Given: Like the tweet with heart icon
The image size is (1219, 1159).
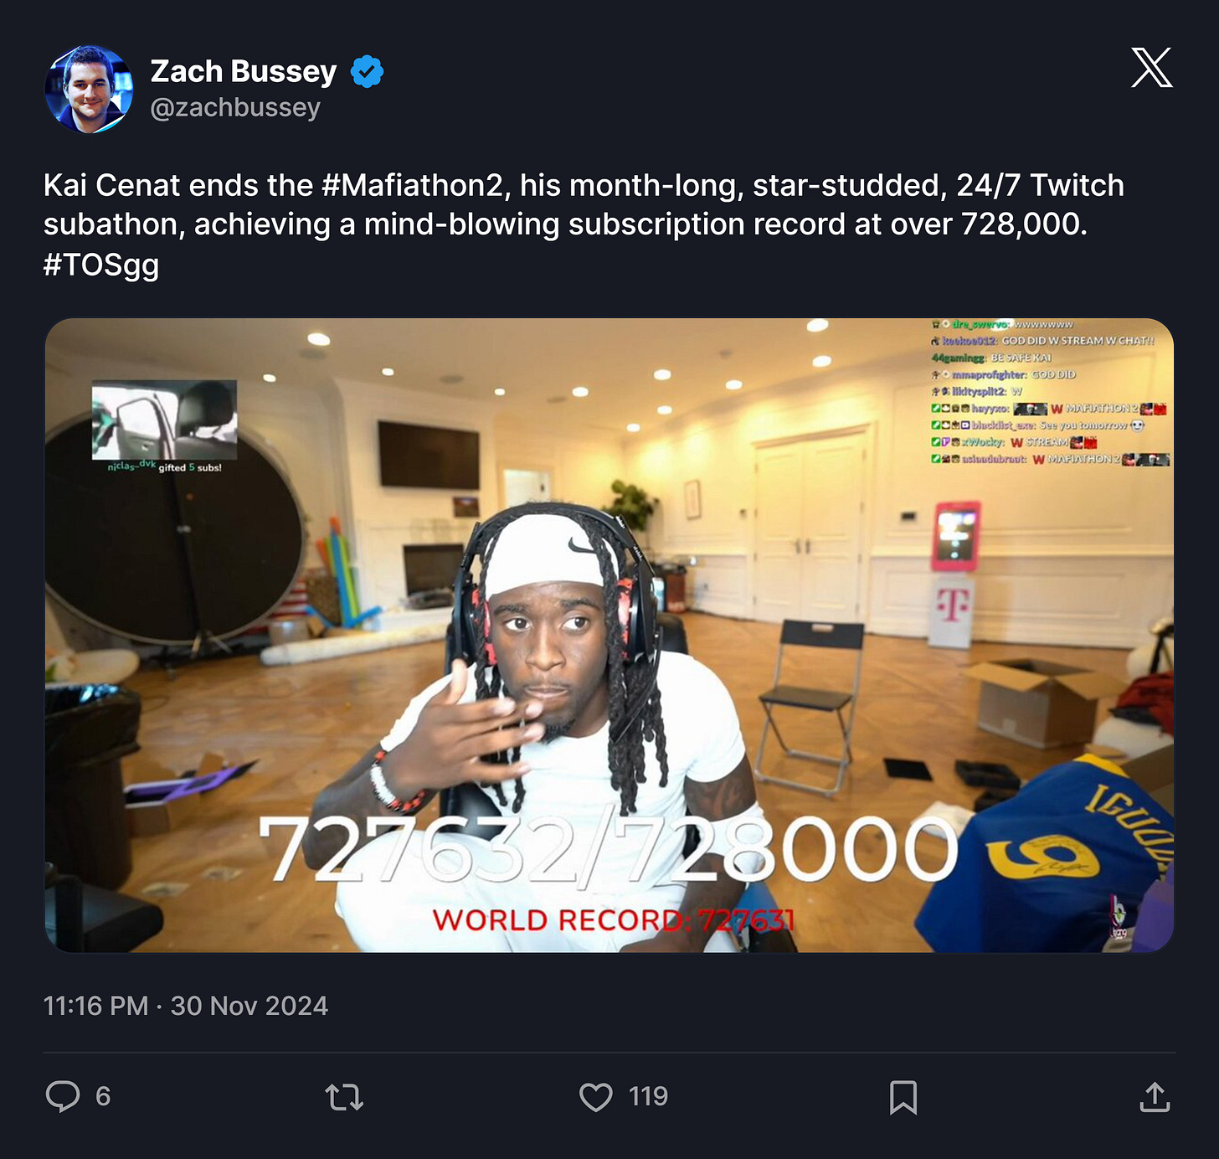Looking at the screenshot, I should coord(596,1097).
